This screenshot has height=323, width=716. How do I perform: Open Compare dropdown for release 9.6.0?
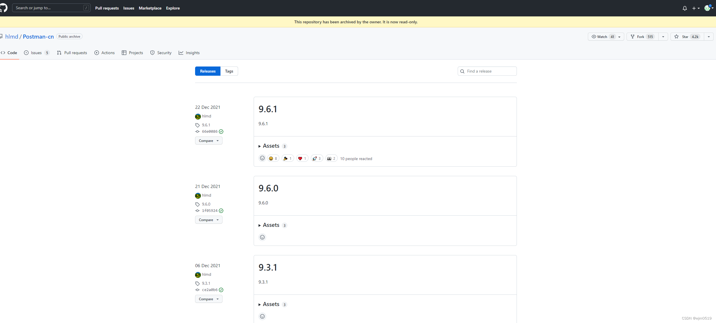pos(209,220)
